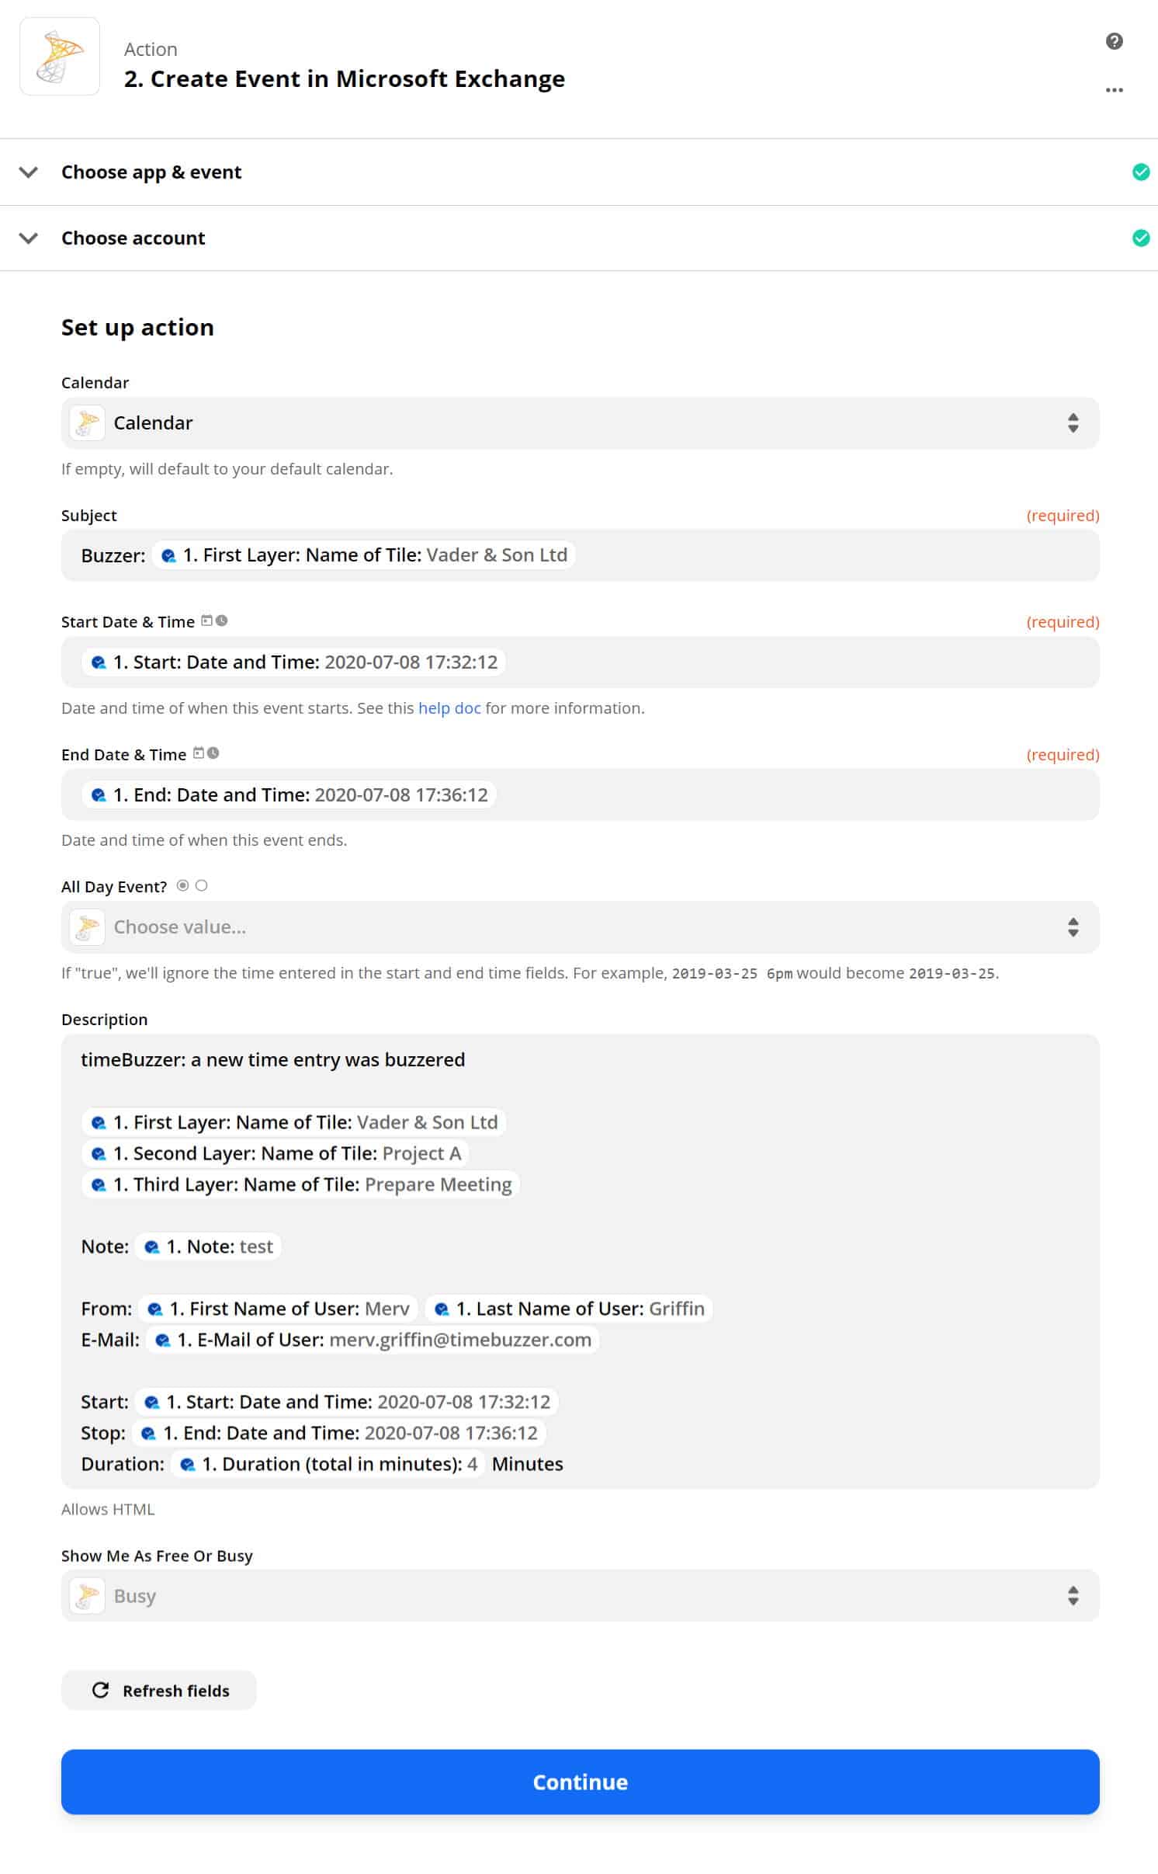Screen dimensions: 1158x1874
Task: Select the second radio button beside All Day Event
Action: pyautogui.click(x=202, y=885)
